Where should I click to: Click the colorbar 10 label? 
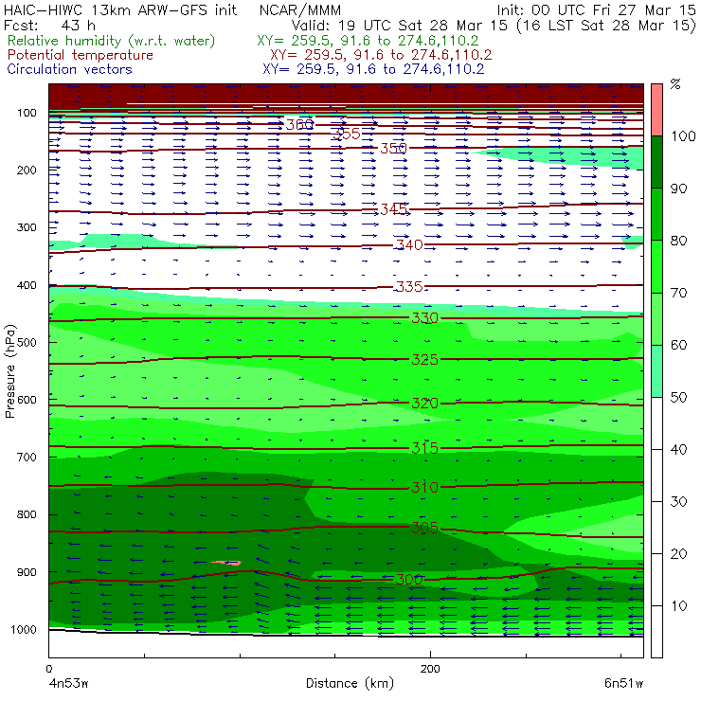[678, 606]
